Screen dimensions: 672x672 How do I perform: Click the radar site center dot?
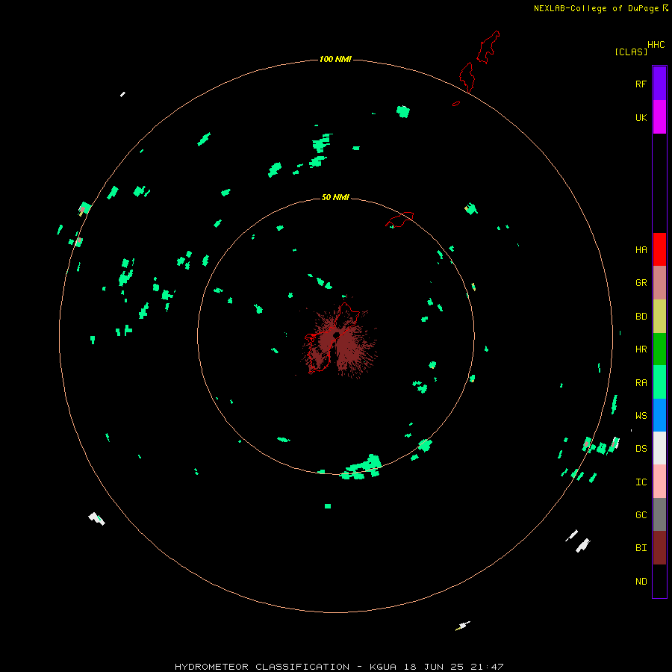pos(337,335)
